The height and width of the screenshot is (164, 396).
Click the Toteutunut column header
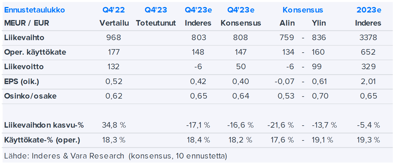(156, 23)
